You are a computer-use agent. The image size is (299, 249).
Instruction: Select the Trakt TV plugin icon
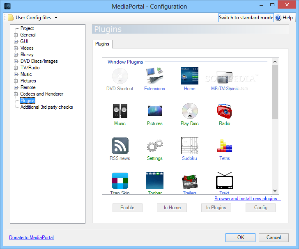[x=224, y=180]
